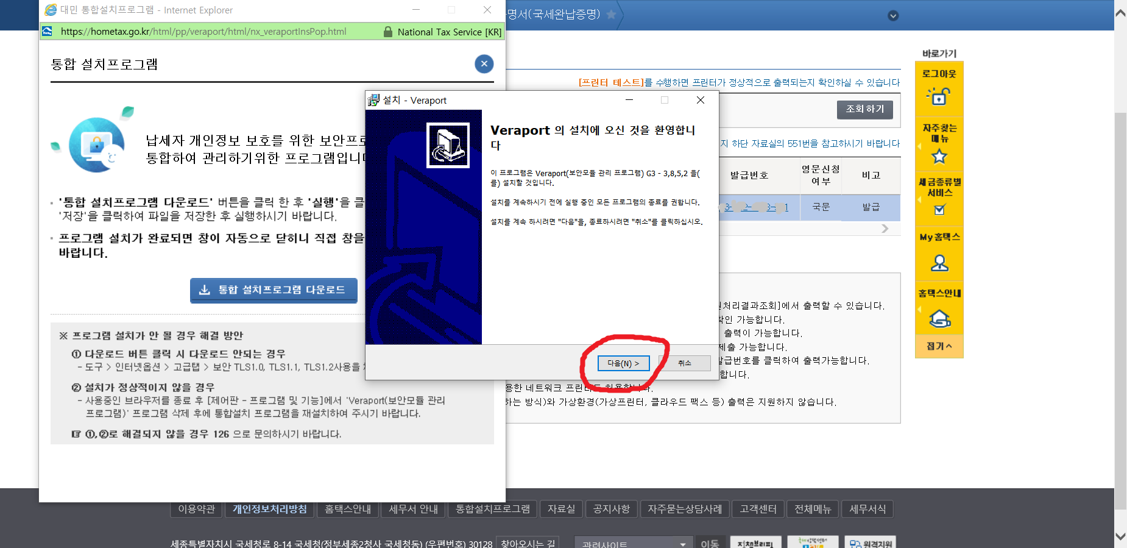This screenshot has height=548, width=1127.
Task: Open My홈택스 person icon
Action: tap(939, 263)
